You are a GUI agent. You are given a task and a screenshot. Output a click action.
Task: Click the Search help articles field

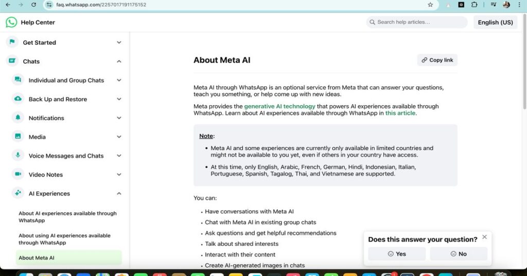pos(417,22)
